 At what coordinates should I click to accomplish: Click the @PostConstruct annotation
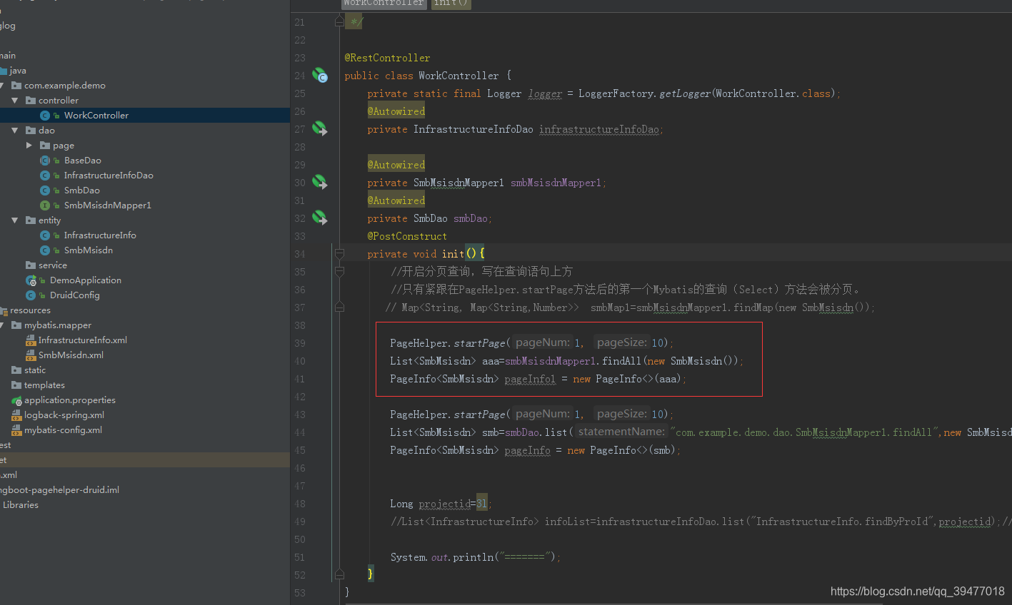(407, 236)
